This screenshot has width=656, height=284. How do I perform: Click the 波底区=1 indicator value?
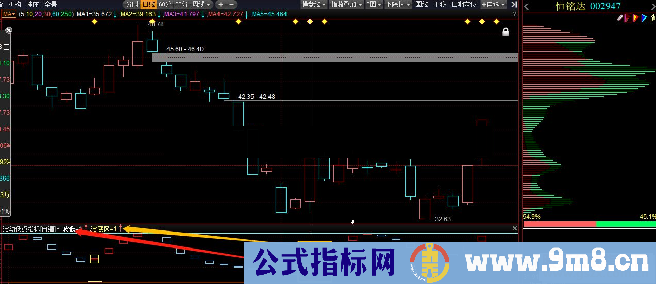coord(104,228)
